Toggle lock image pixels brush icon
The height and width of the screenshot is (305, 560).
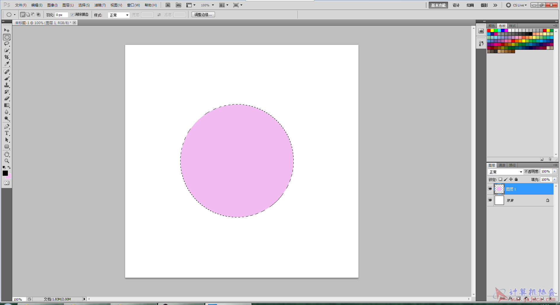(x=505, y=180)
